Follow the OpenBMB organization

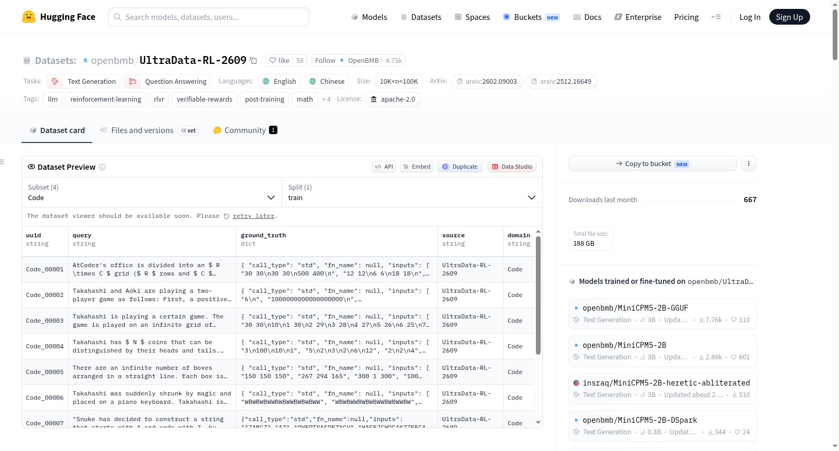pos(347,60)
